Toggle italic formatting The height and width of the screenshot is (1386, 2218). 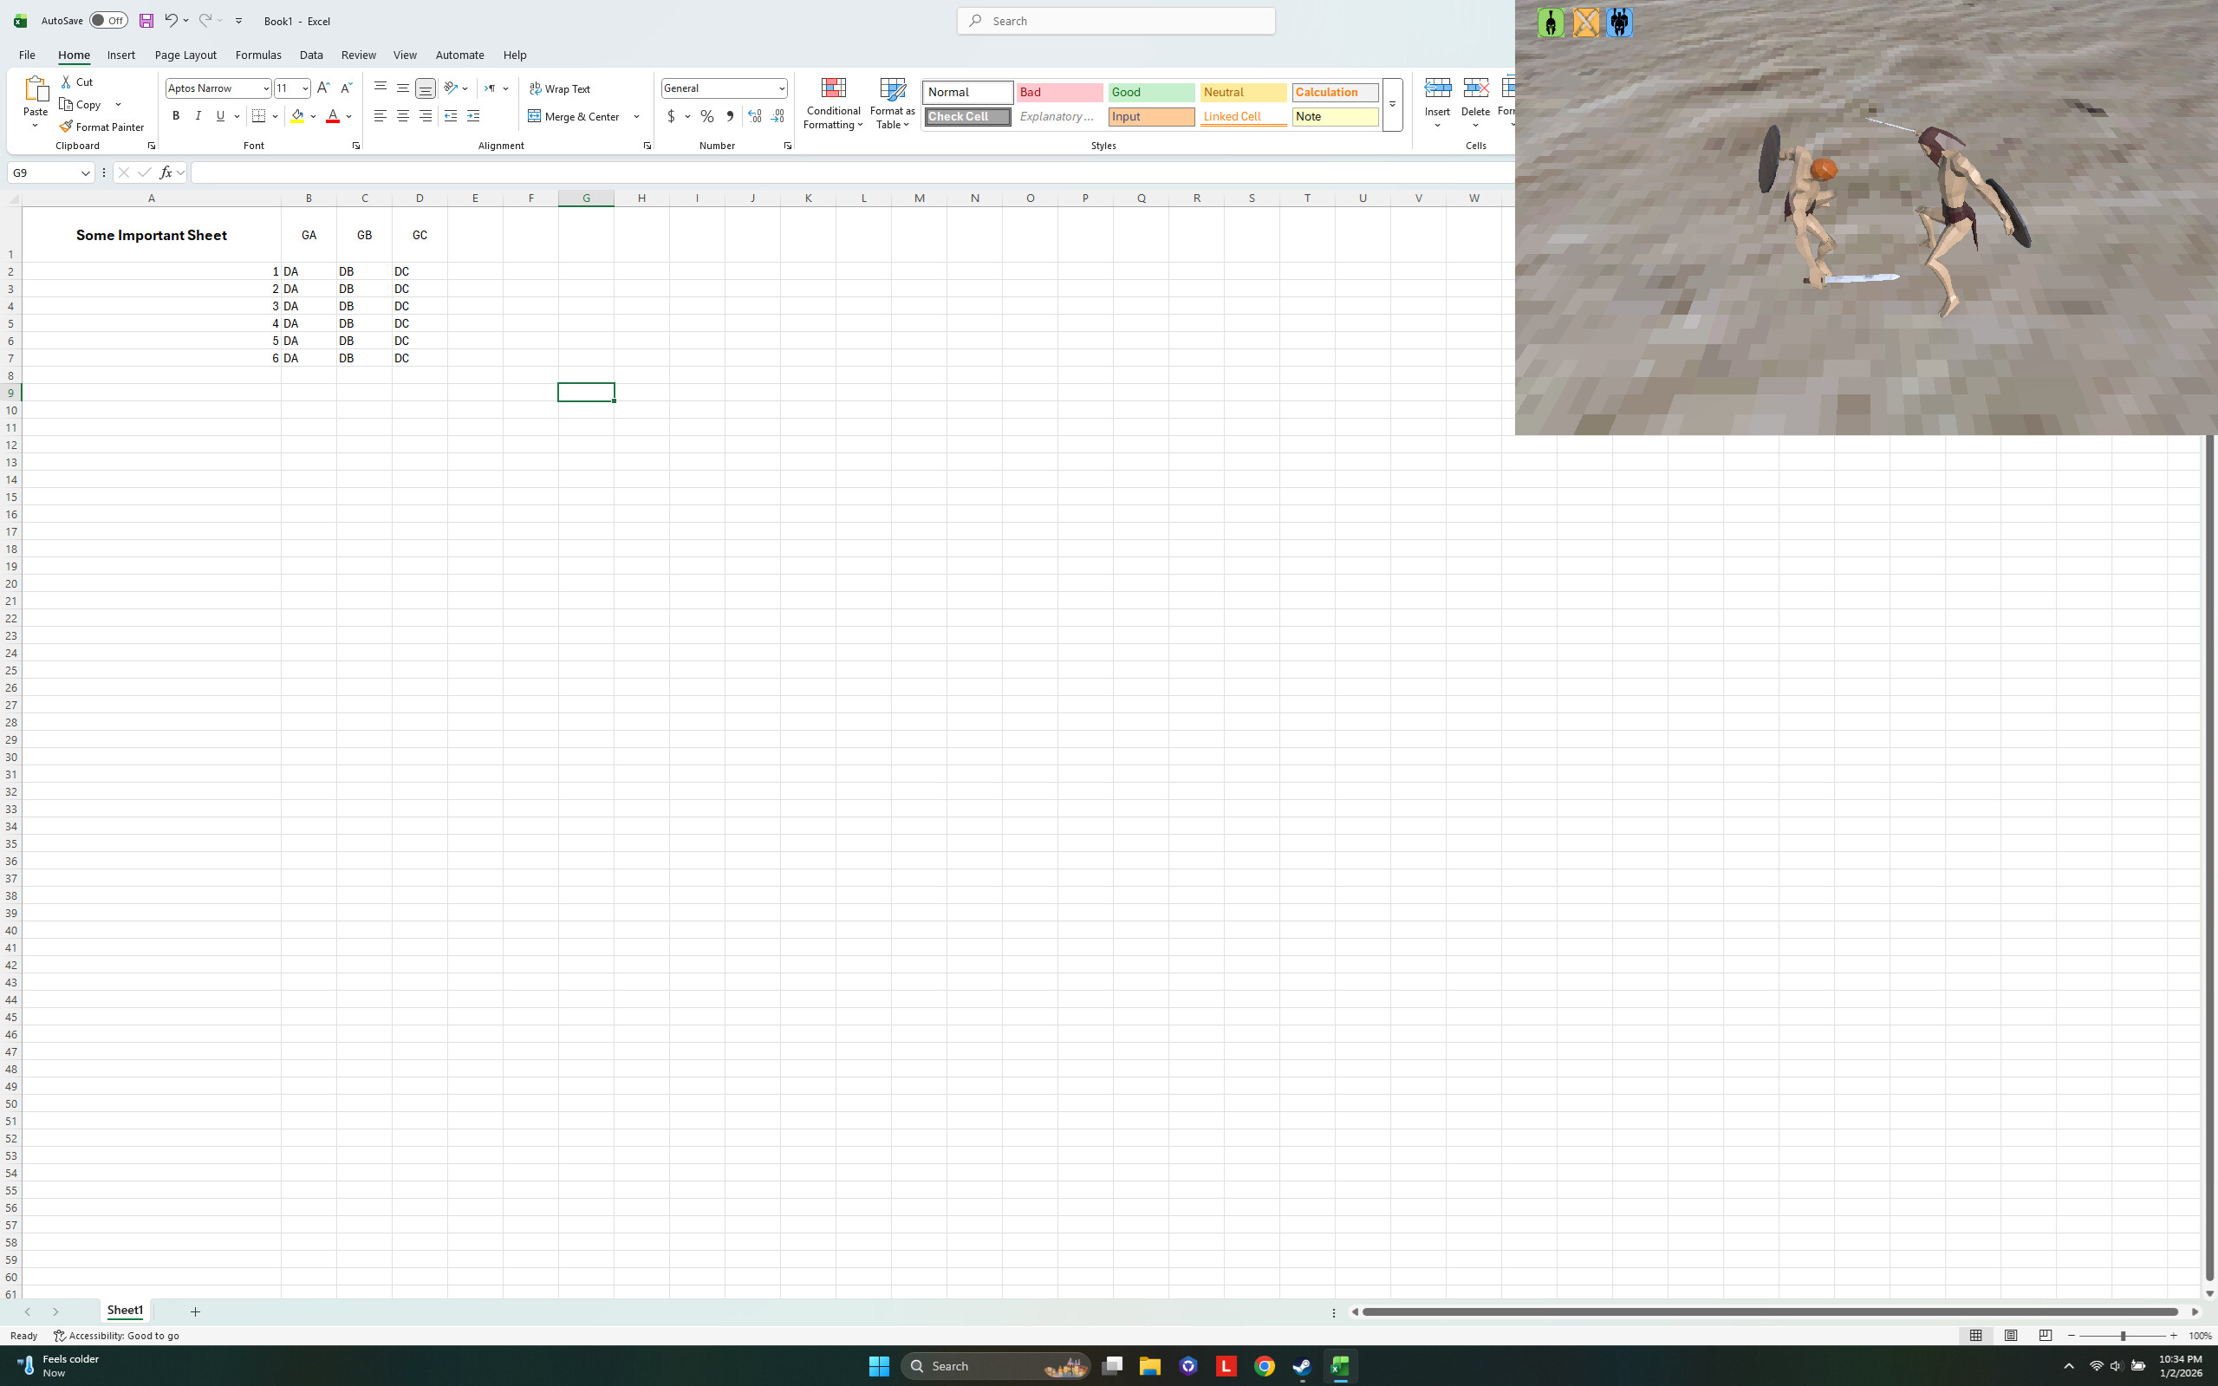[x=198, y=115]
